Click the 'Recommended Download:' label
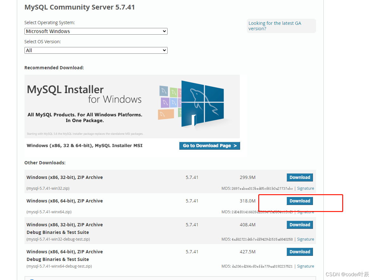This screenshot has width=374, height=280. [54, 68]
